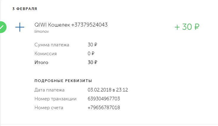
Task: Select the 30 ₽ value beside Итого
Action: click(x=92, y=62)
